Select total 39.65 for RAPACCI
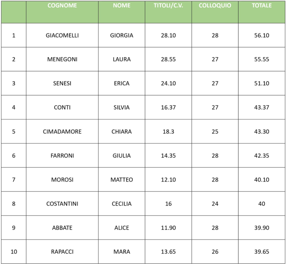This screenshot has height=264, width=286. (x=261, y=252)
